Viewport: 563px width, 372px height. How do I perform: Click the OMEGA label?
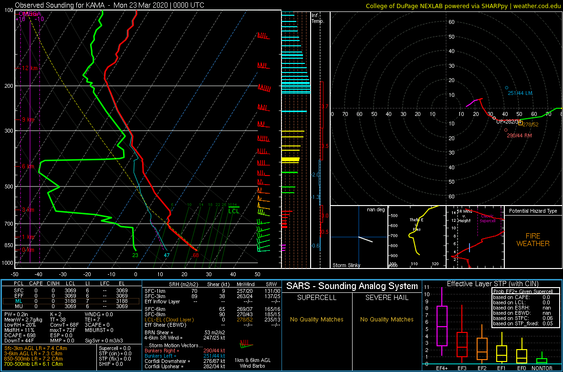pyautogui.click(x=30, y=14)
